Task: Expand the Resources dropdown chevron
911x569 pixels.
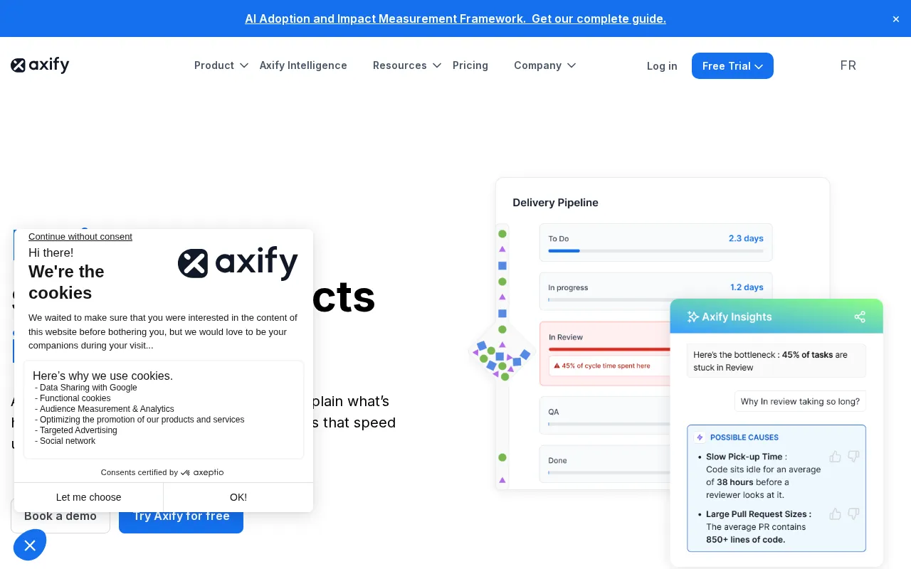Action: click(437, 65)
